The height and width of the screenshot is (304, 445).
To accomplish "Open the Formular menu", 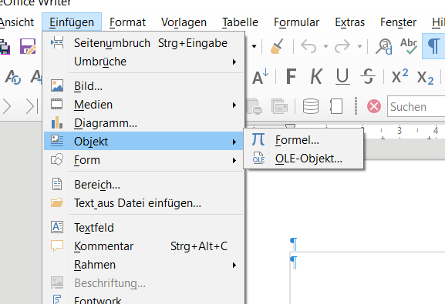I will 296,22.
